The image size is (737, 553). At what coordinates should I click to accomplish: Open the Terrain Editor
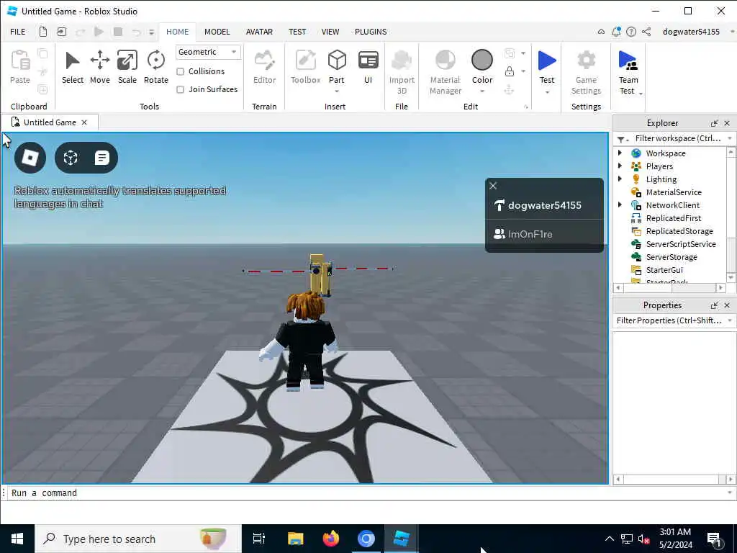[x=264, y=68]
